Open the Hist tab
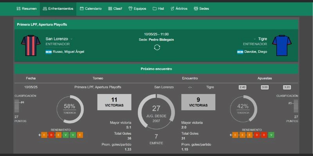This screenshot has width=313, height=156. (x=158, y=9)
